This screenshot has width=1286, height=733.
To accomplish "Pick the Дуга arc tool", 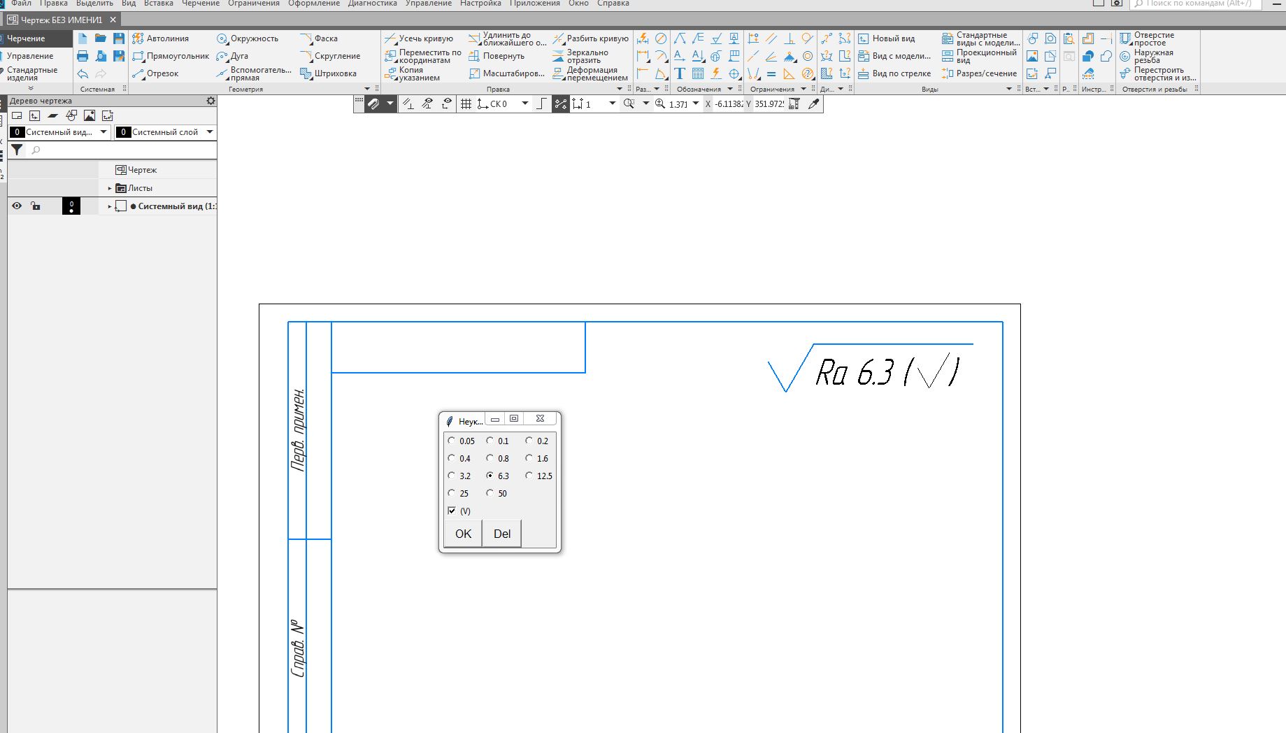I will (x=232, y=56).
